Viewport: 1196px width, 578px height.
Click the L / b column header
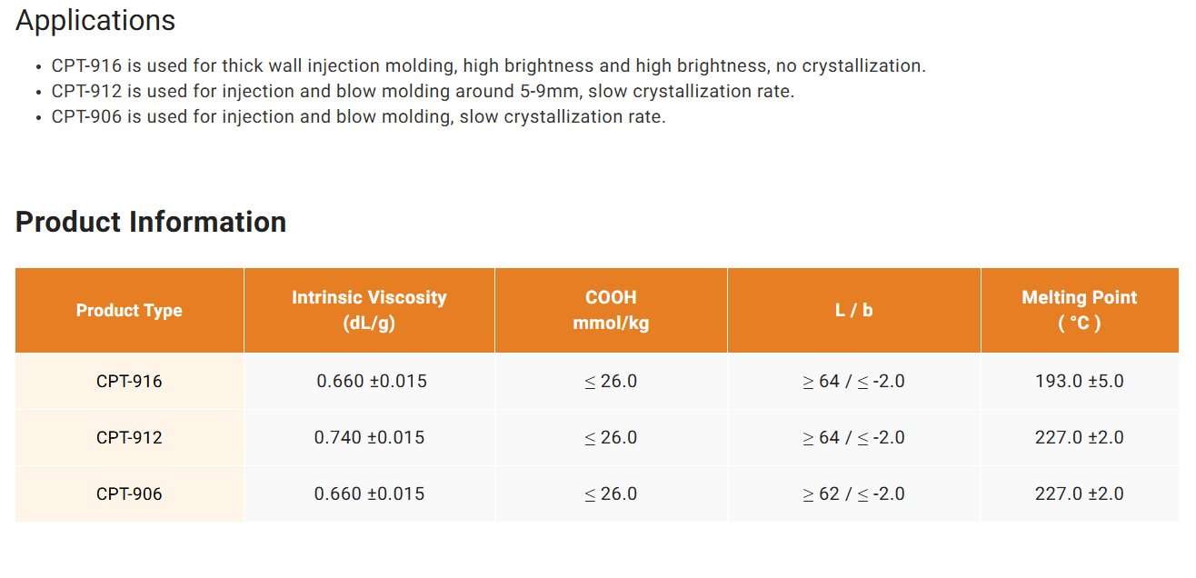[854, 310]
